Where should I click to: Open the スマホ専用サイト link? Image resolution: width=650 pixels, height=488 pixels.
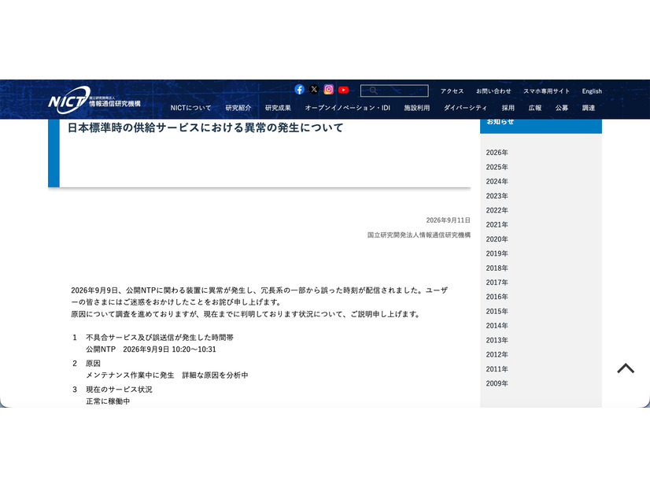(x=546, y=91)
